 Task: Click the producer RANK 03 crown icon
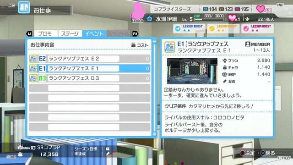[20, 147]
